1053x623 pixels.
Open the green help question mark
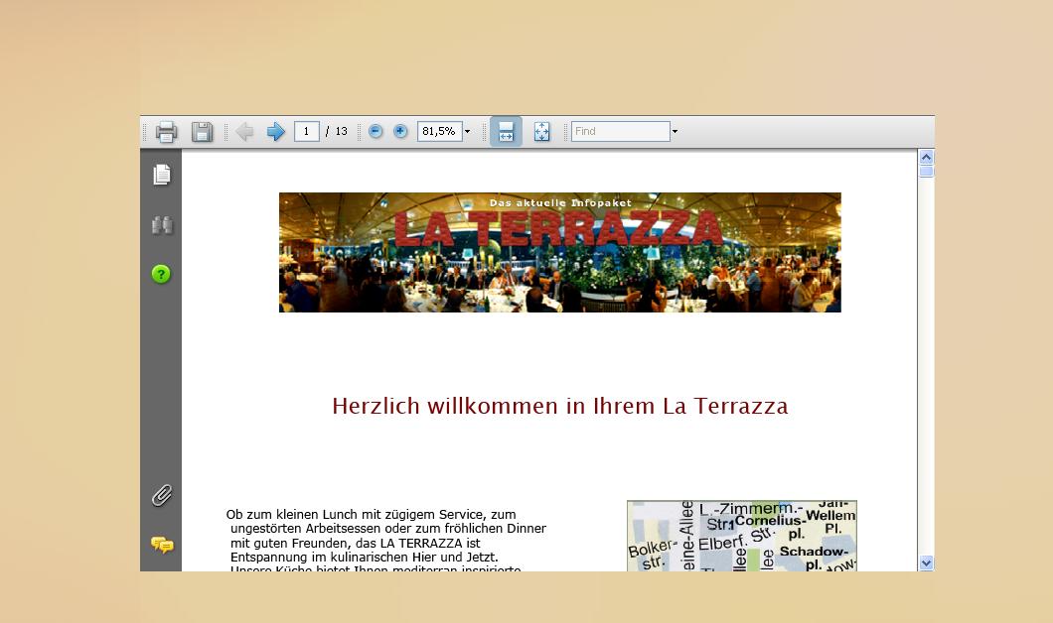(161, 274)
